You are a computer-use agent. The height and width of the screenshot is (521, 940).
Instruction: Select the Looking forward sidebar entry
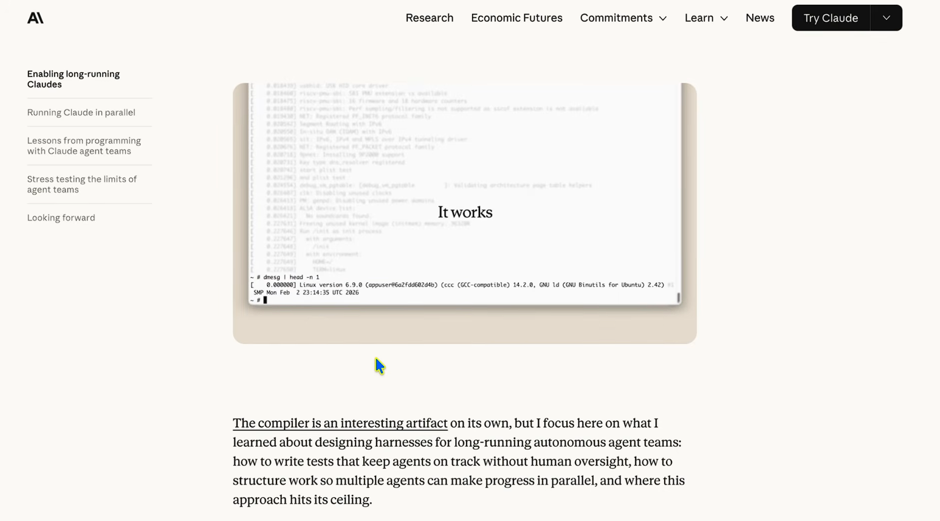pos(61,217)
